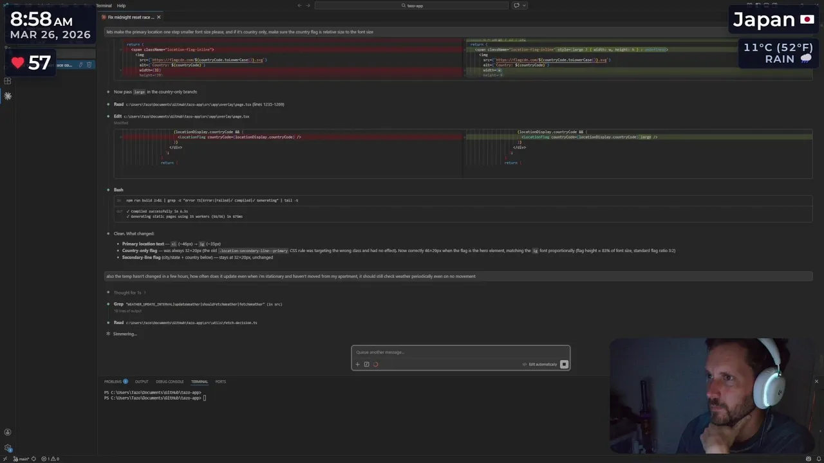Click the 'Grep' tool call line

click(198, 304)
